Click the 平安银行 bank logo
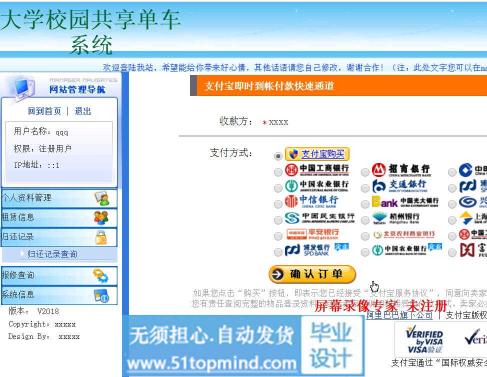This screenshot has width=487, height=377. pos(312,234)
